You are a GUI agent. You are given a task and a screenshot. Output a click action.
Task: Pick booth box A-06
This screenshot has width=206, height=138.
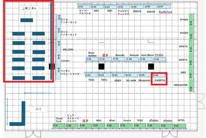click(151, 7)
